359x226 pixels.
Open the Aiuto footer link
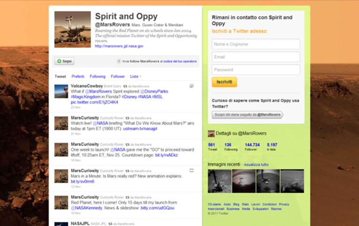pyautogui.click(x=227, y=204)
